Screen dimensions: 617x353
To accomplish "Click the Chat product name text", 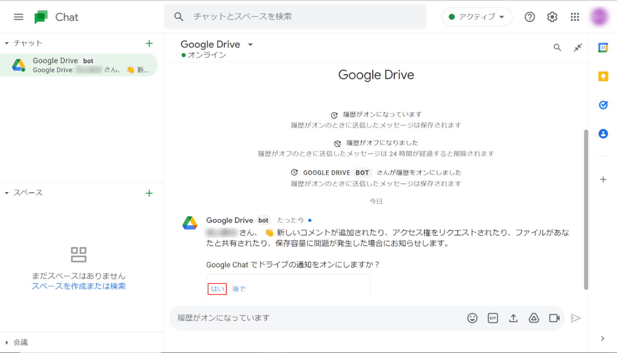I will (x=67, y=17).
